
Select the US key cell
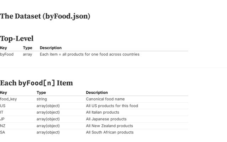tap(3, 106)
